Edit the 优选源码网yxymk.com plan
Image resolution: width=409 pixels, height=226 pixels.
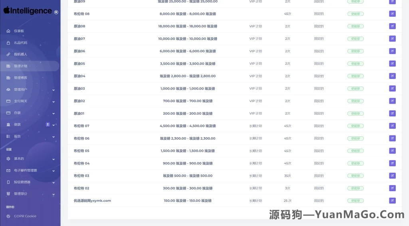point(392,200)
